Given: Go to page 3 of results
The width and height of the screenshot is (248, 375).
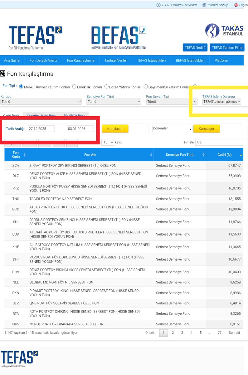Looking at the screenshot, I should 182,332.
